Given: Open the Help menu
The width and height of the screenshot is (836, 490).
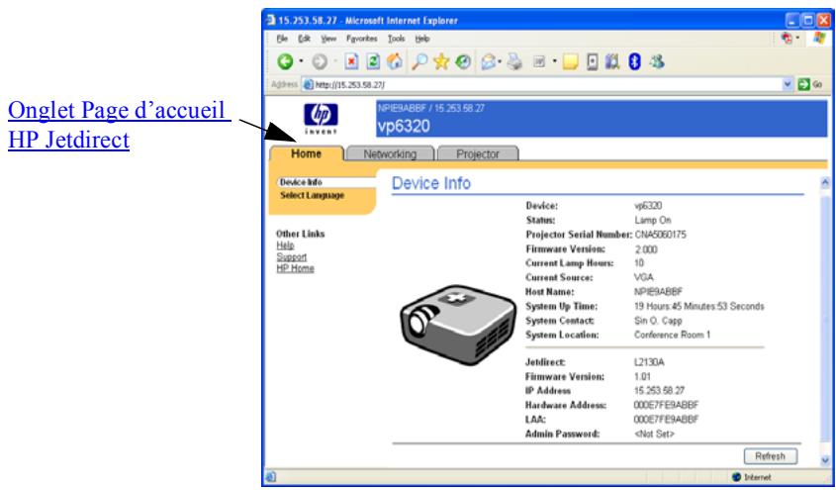Looking at the screenshot, I should (422, 39).
